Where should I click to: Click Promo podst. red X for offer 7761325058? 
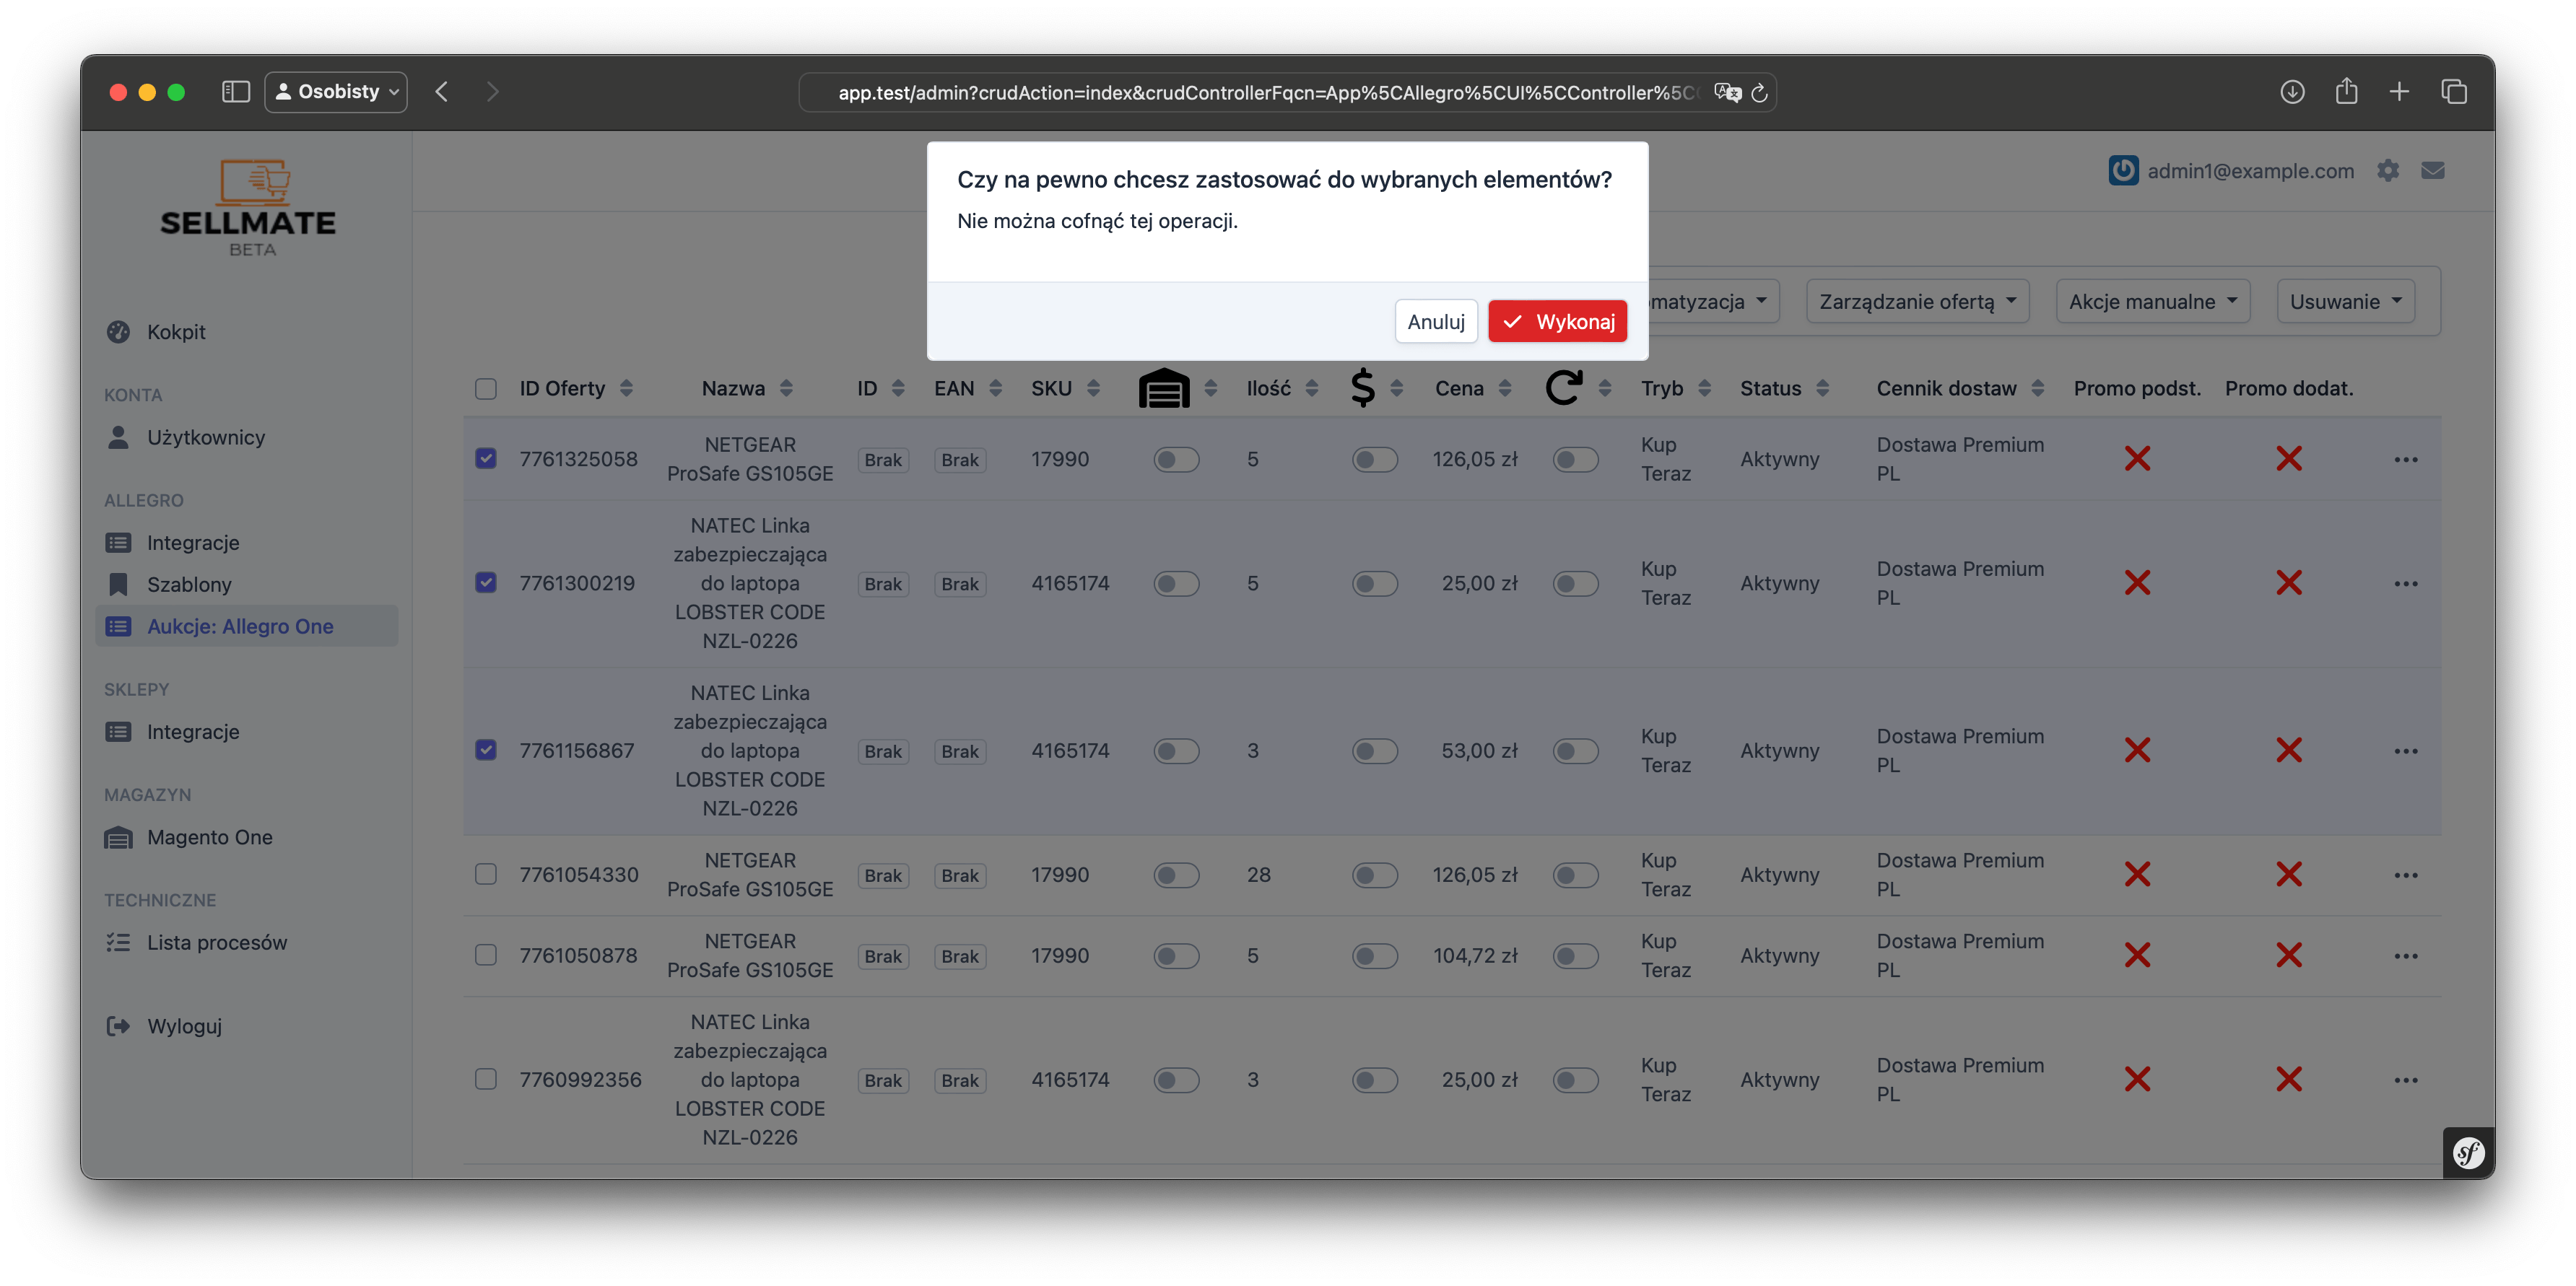click(x=2137, y=459)
